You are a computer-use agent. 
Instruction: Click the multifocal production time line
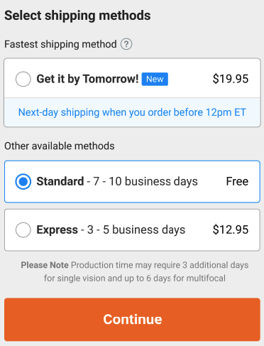(x=135, y=279)
